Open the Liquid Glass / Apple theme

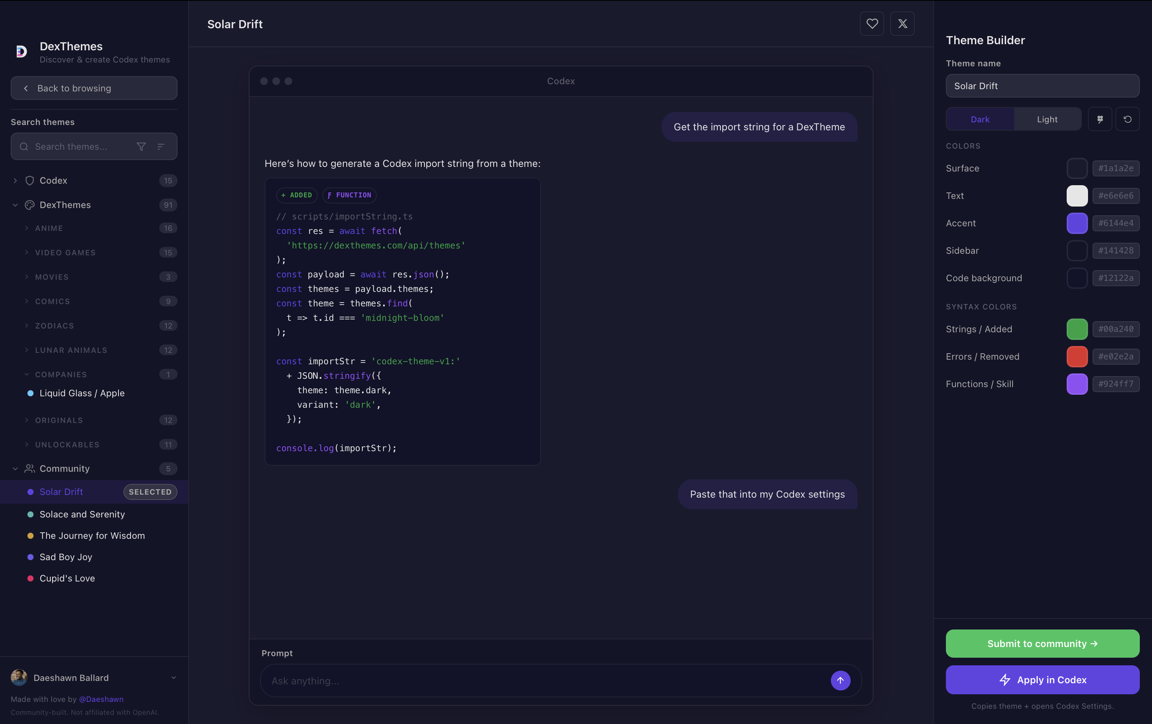(82, 393)
